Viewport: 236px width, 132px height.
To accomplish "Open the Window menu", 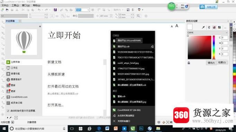I will click(26, 6).
